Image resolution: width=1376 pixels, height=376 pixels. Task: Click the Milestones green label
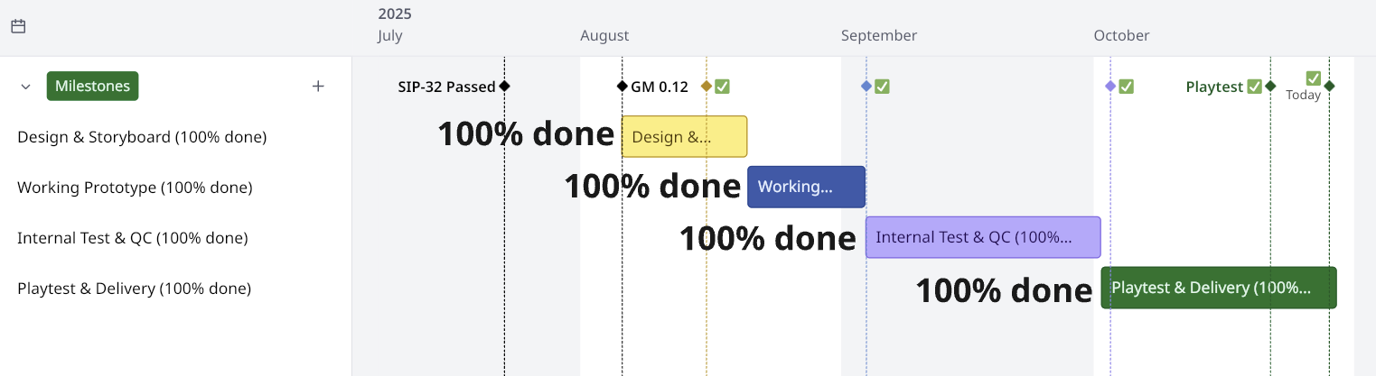92,87
